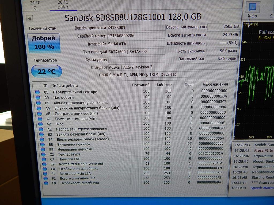Click the Версія прошивки field X4133001
The height and width of the screenshot is (205, 274).
[x=136, y=27]
